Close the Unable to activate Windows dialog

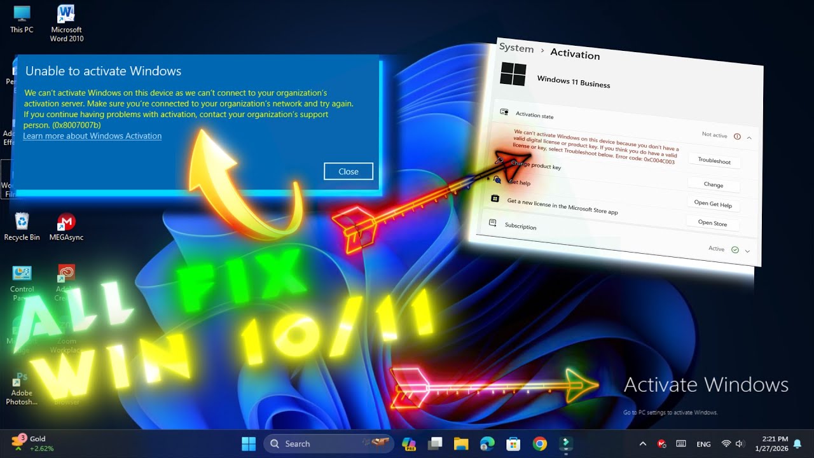click(x=348, y=171)
